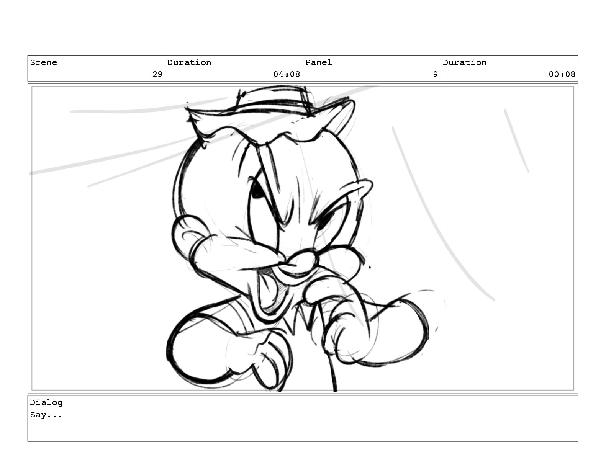The image size is (606, 469).
Task: Select the scene duration value 04:08
Action: click(287, 74)
